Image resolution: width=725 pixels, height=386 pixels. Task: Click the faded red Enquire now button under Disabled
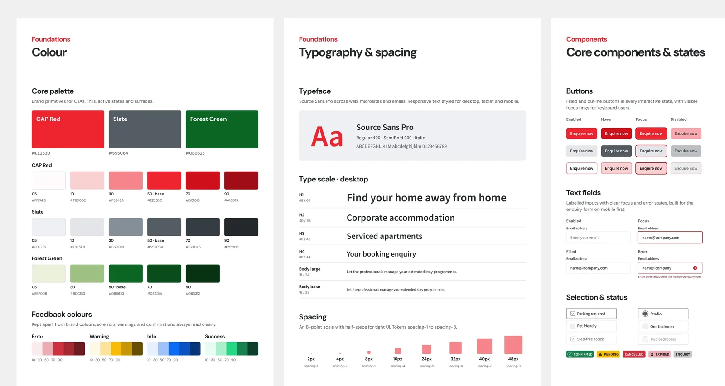tap(686, 133)
